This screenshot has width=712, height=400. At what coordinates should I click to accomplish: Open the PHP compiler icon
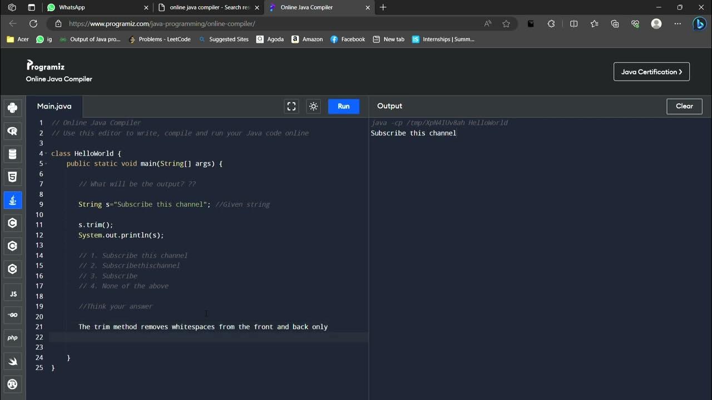pyautogui.click(x=12, y=338)
